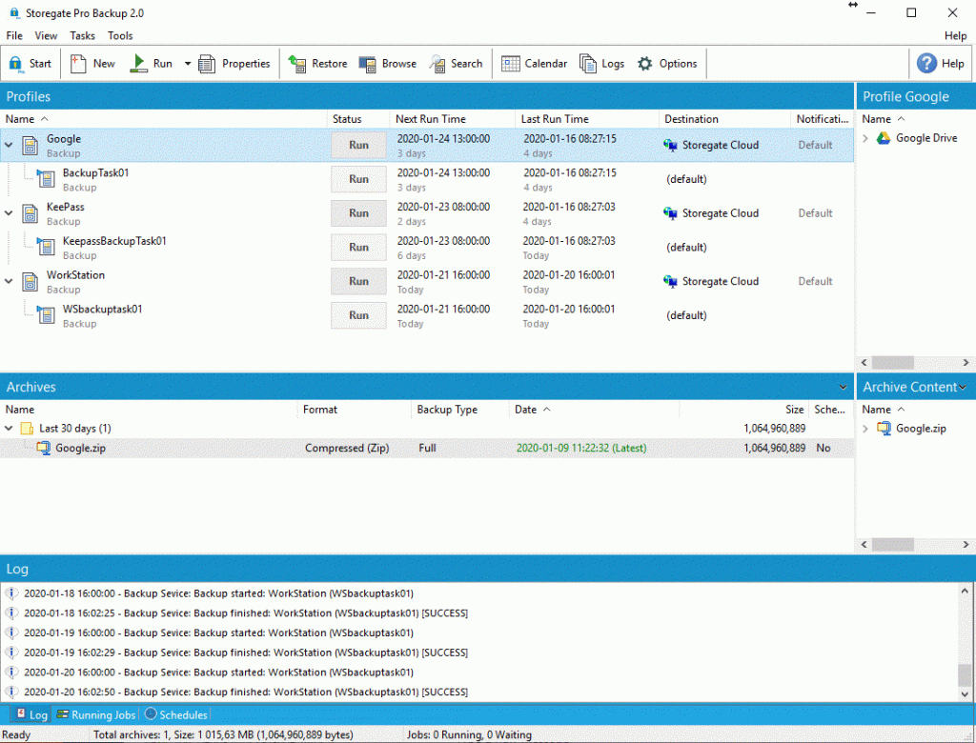Open the Run button dropdown arrow
The width and height of the screenshot is (976, 743).
click(188, 64)
